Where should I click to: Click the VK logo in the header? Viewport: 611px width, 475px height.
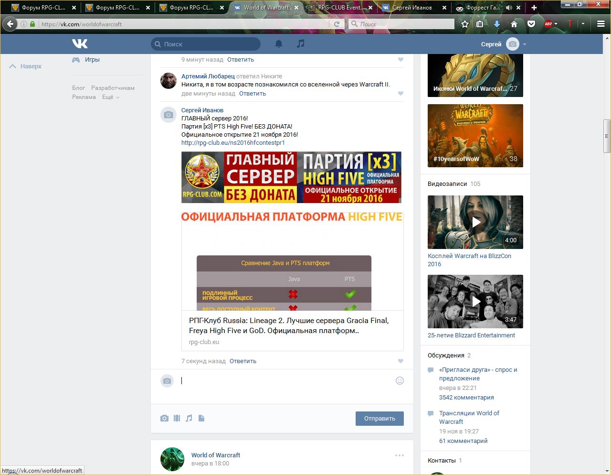(80, 44)
